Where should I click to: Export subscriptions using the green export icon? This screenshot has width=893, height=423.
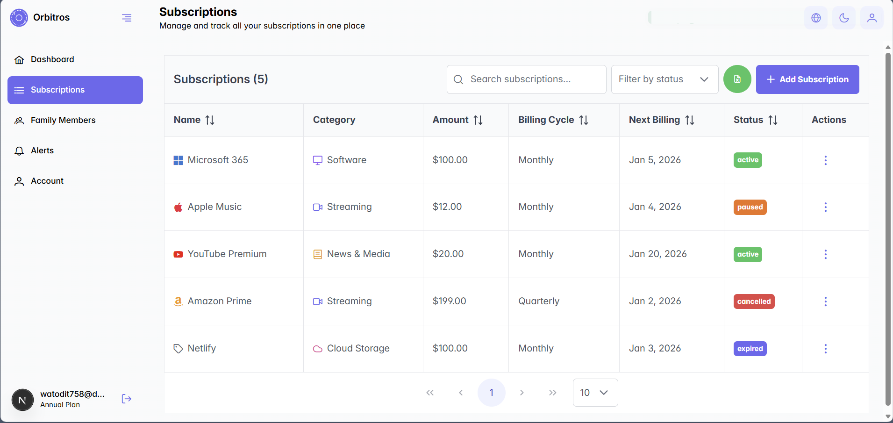click(x=737, y=79)
